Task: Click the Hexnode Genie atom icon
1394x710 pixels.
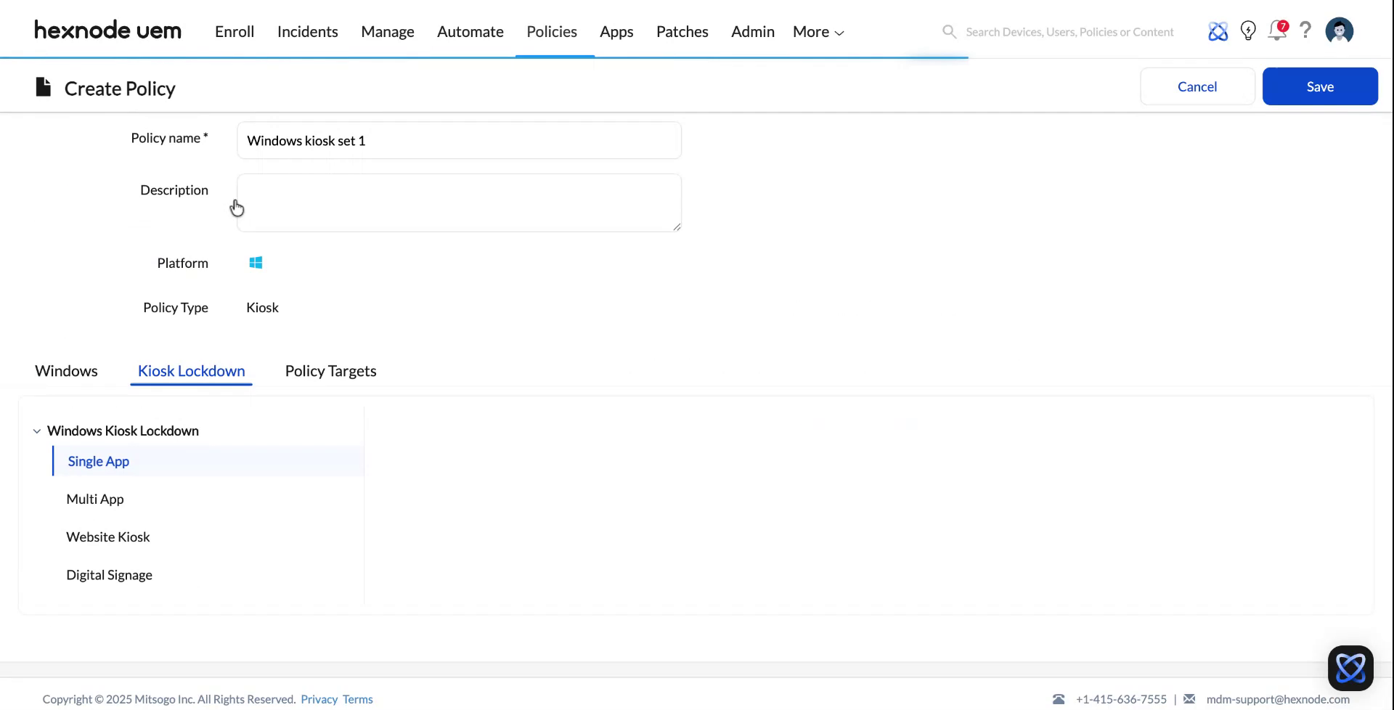Action: [x=1218, y=30]
